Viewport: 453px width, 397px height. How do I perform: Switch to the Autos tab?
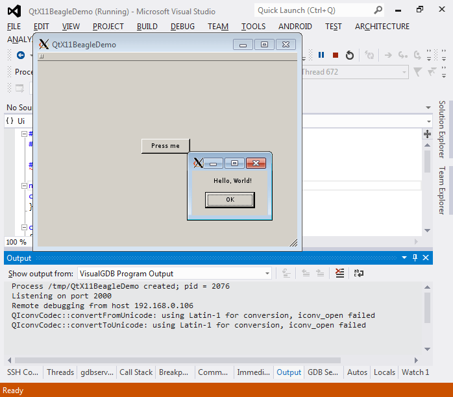pos(357,372)
